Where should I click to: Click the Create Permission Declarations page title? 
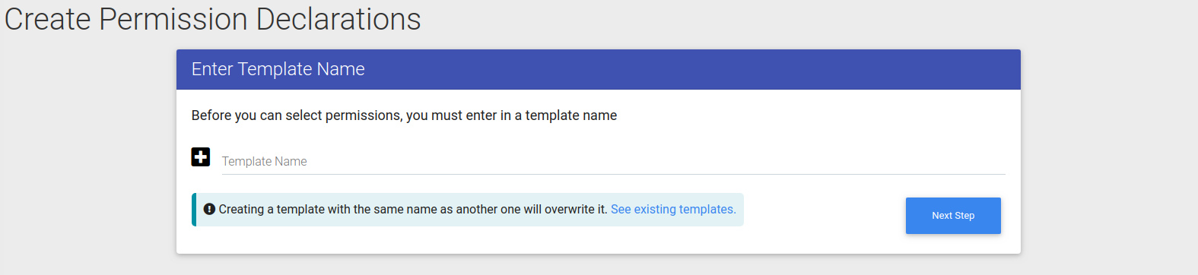[213, 19]
